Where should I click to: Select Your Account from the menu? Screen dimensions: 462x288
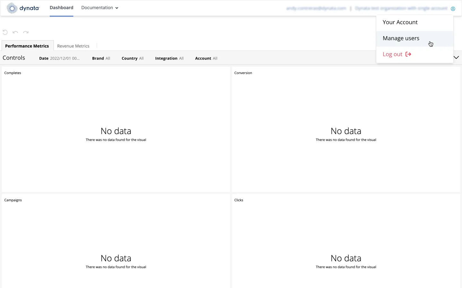(x=400, y=22)
